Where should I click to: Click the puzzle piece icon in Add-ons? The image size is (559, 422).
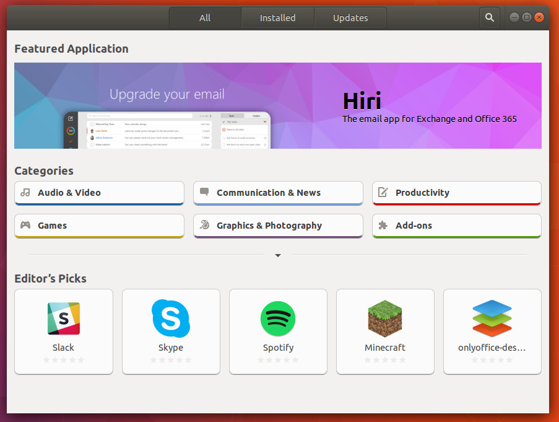383,225
